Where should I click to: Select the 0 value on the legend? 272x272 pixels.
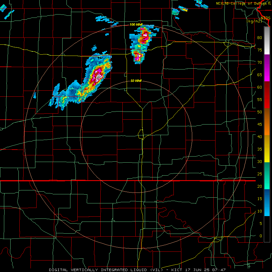261,236
